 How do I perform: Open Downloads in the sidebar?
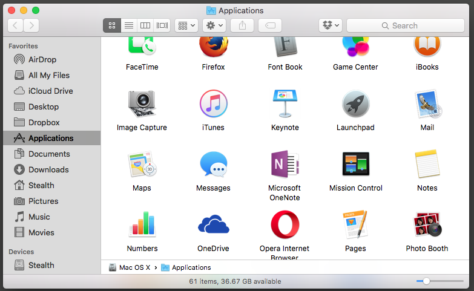48,169
